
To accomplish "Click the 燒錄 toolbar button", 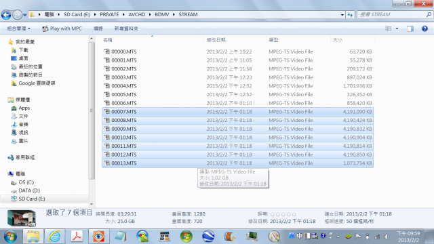I will click(98, 28).
